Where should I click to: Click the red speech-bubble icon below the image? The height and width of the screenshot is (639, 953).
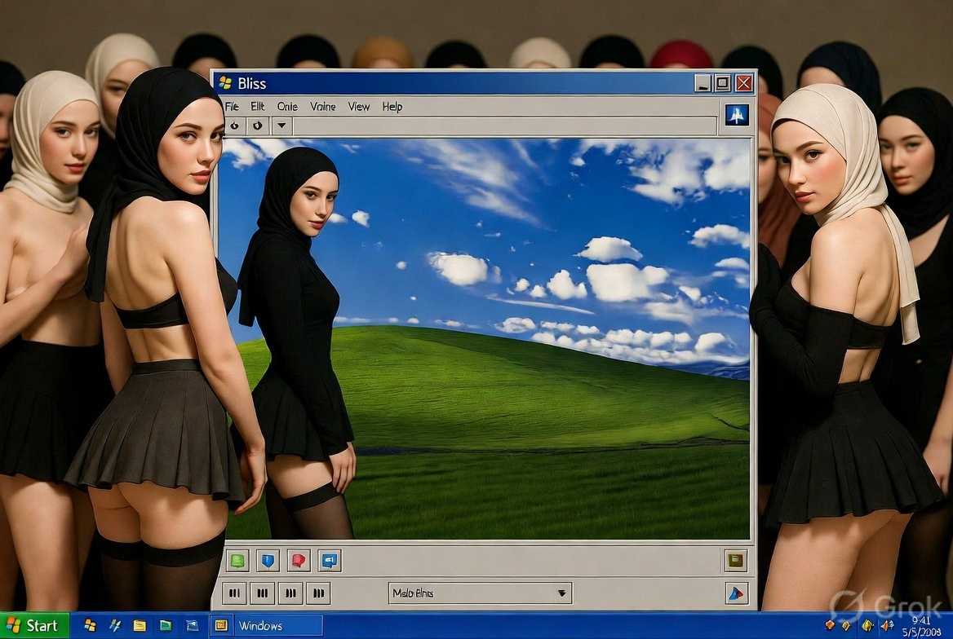coord(299,561)
